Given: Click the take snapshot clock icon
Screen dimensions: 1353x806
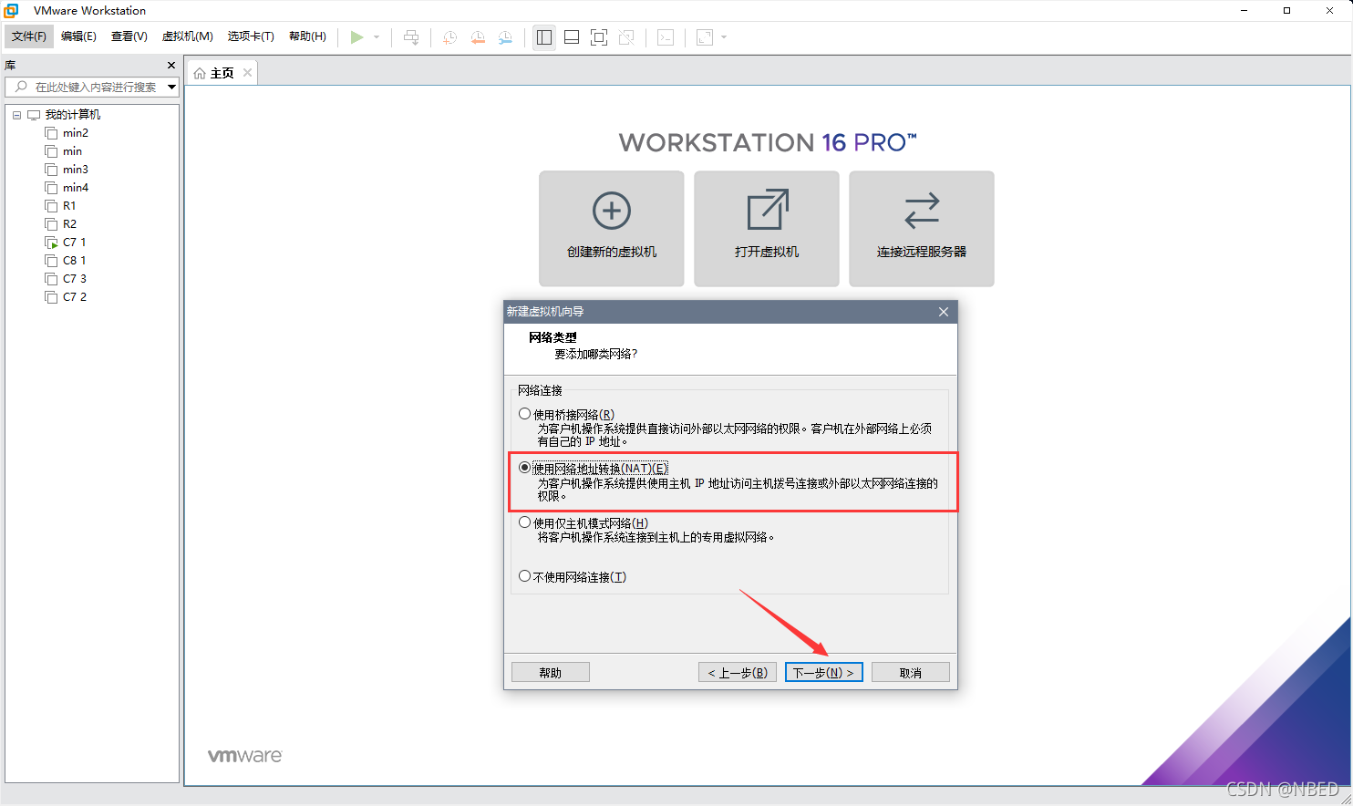Looking at the screenshot, I should point(450,37).
